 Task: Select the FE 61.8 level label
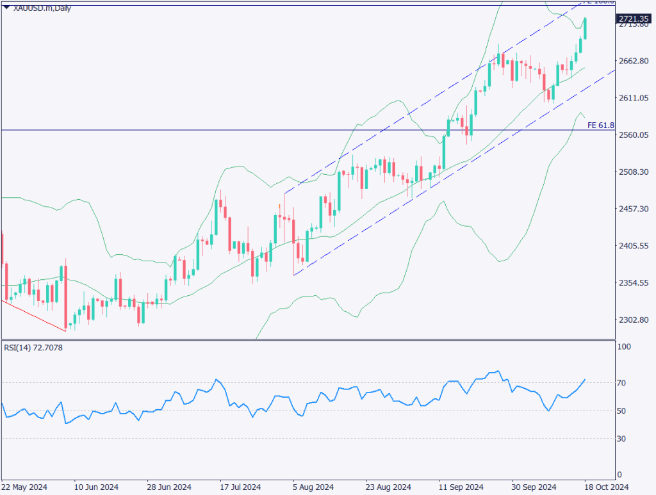(596, 126)
